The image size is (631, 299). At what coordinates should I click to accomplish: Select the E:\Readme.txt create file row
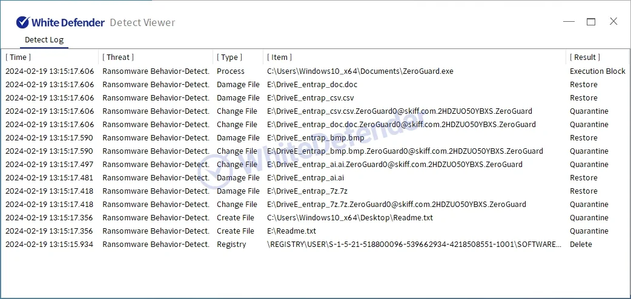click(x=292, y=231)
